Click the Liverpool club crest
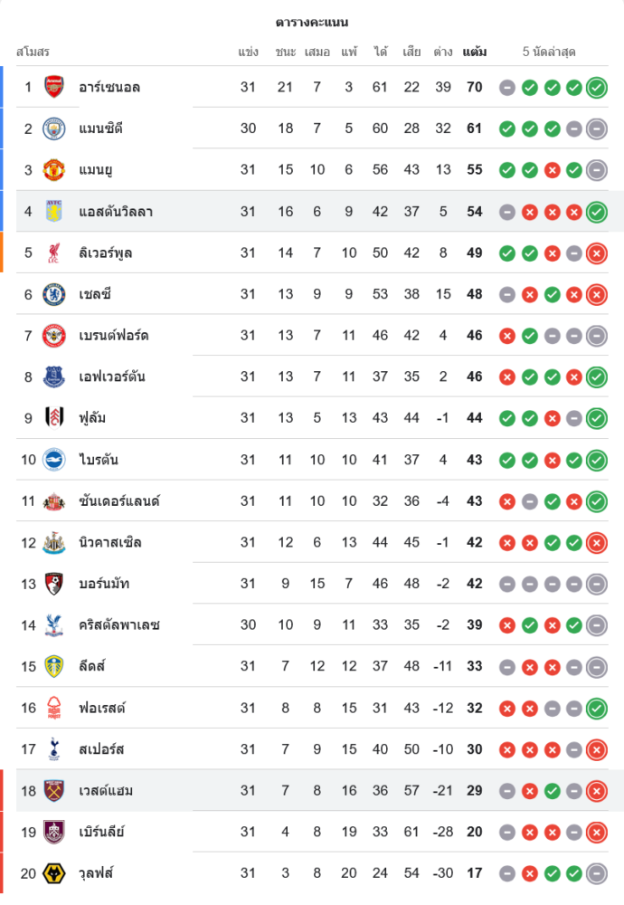Viewport: 624px width, 905px height. pyautogui.click(x=54, y=252)
